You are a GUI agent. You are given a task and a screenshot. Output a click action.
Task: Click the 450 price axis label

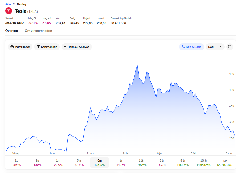(231, 74)
